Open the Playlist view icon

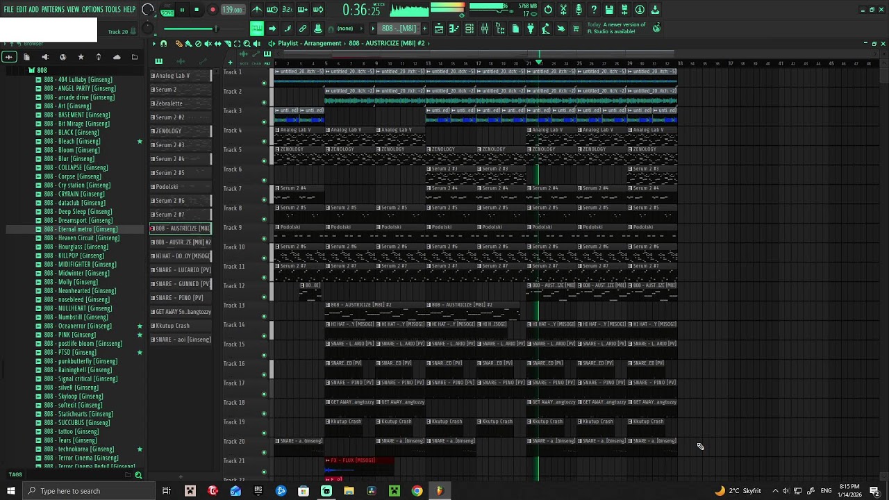click(x=439, y=28)
